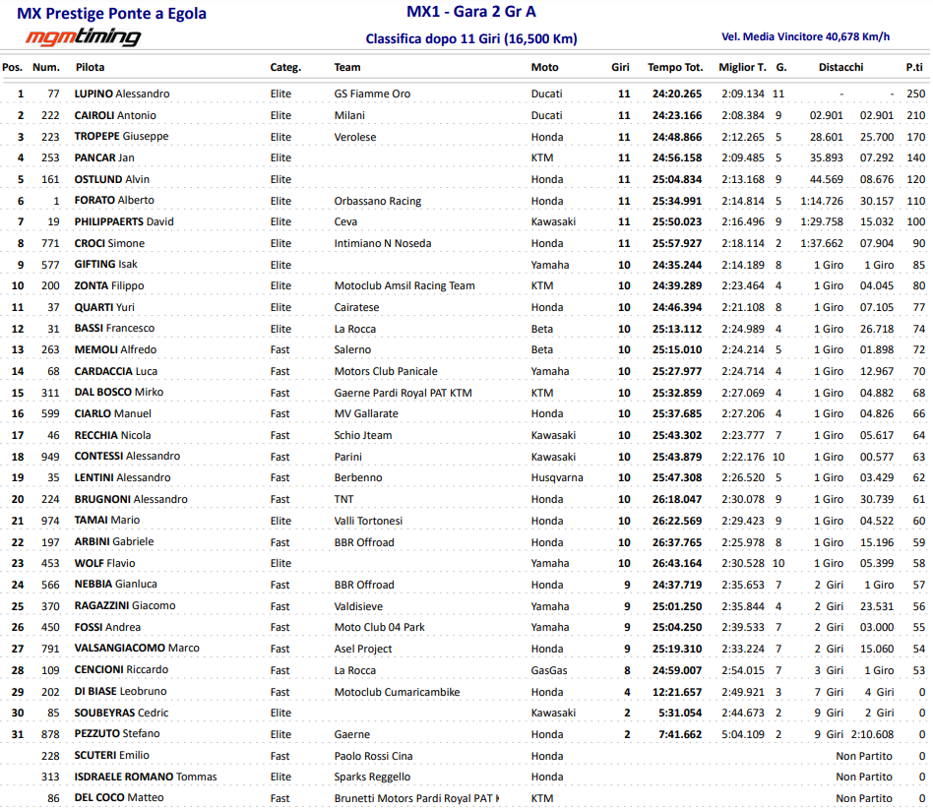Click rider 'MEMOLI Alfredo'
933x808 pixels.
115,349
